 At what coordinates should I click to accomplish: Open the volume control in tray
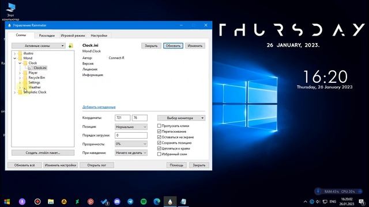tap(318, 202)
